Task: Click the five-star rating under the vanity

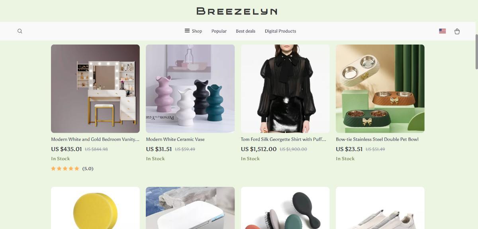Action: pyautogui.click(x=65, y=169)
